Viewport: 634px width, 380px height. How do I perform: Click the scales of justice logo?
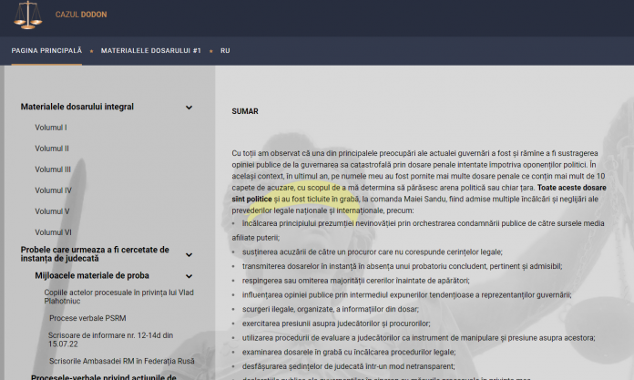pos(27,15)
